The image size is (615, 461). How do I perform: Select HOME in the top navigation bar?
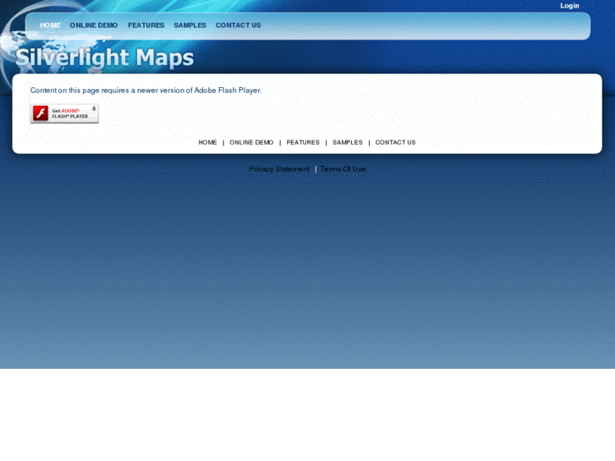tap(50, 25)
